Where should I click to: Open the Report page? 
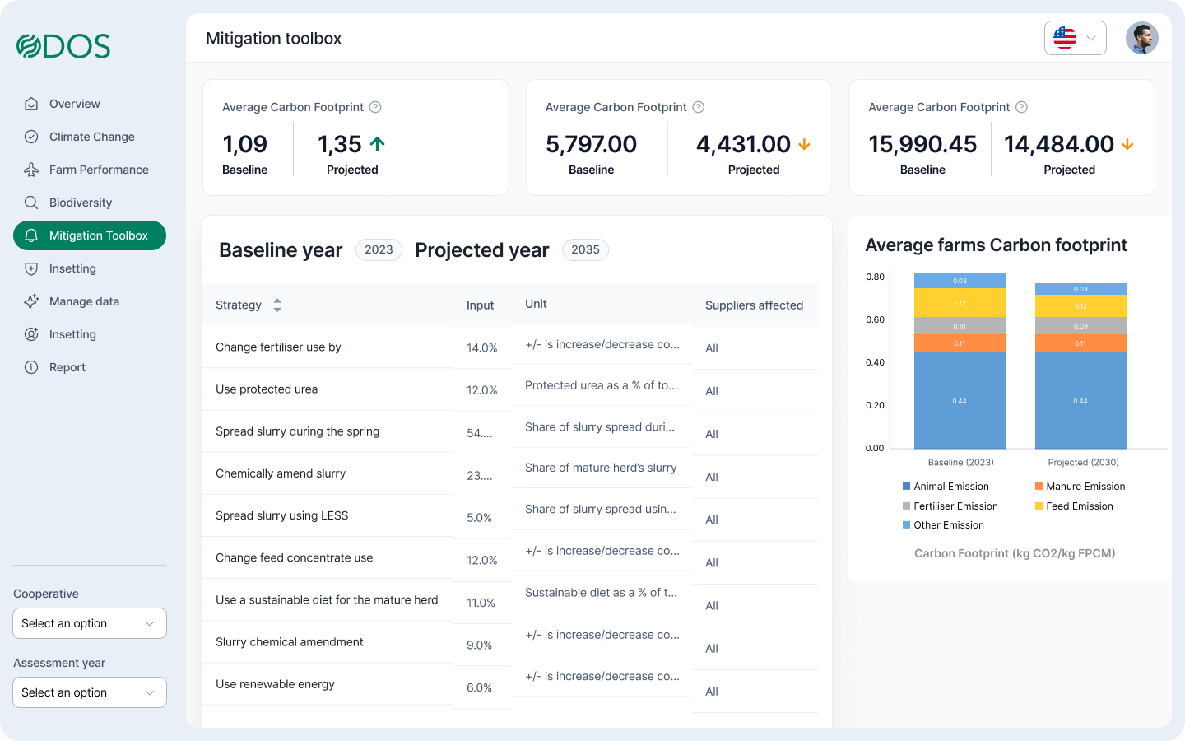tap(90, 367)
